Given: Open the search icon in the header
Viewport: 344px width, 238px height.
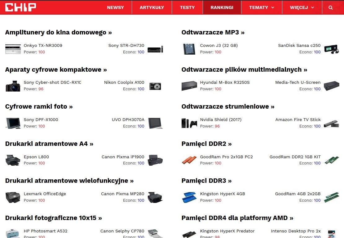Looking at the screenshot, I should [x=330, y=7].
